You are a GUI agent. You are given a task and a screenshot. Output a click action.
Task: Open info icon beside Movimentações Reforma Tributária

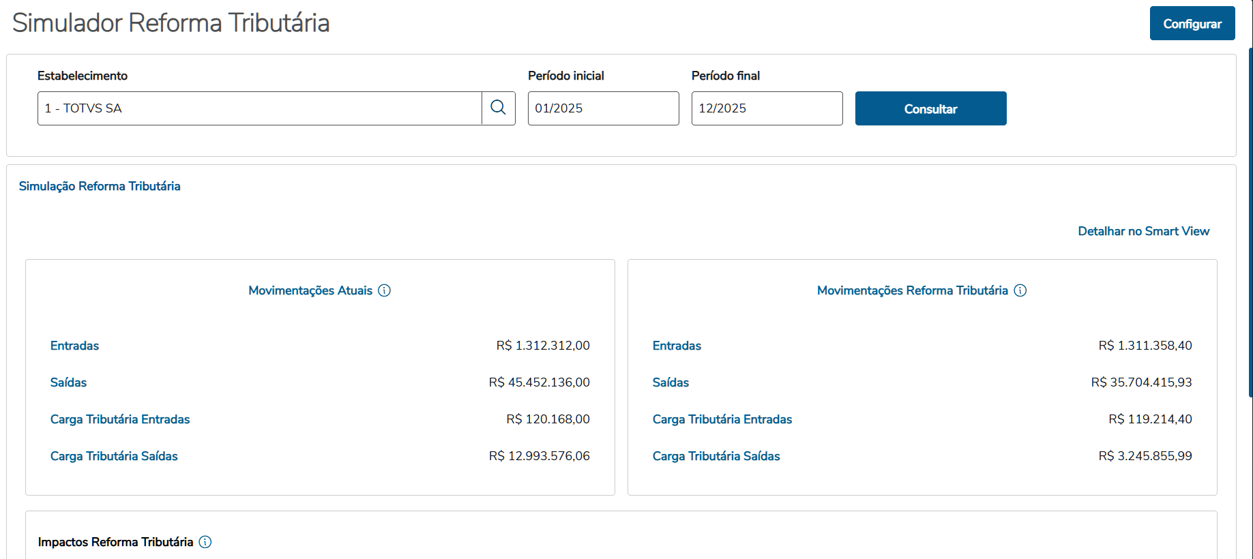pyautogui.click(x=1020, y=290)
